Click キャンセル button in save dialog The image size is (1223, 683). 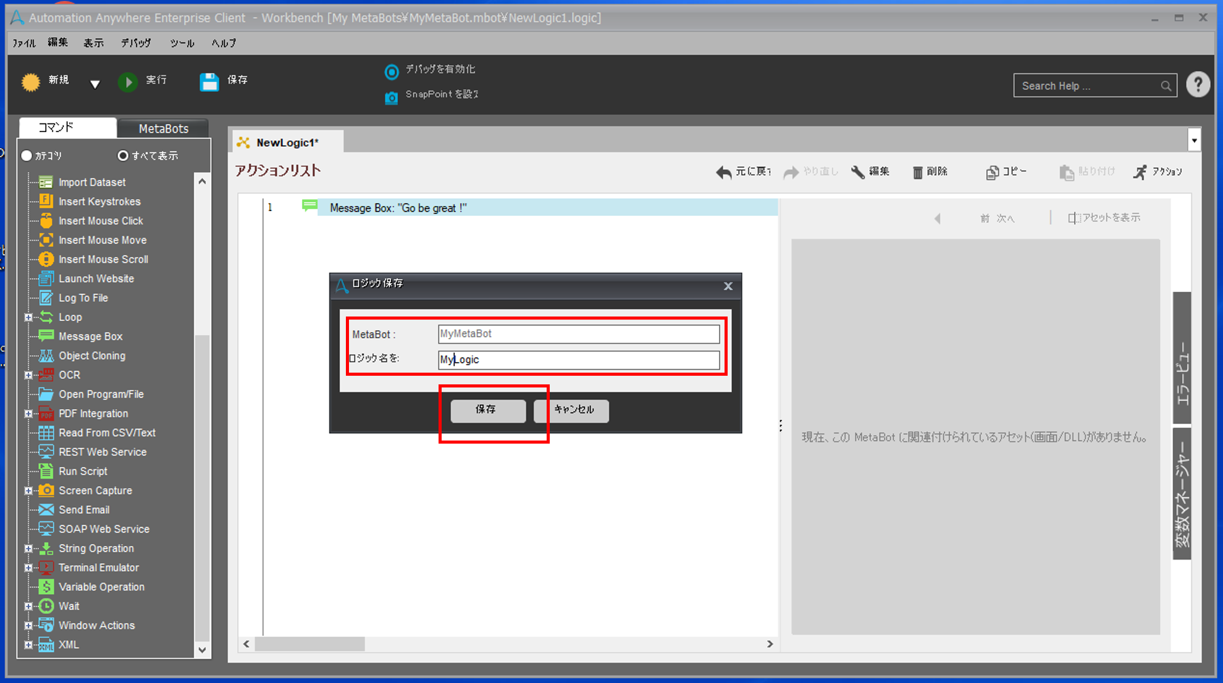573,410
